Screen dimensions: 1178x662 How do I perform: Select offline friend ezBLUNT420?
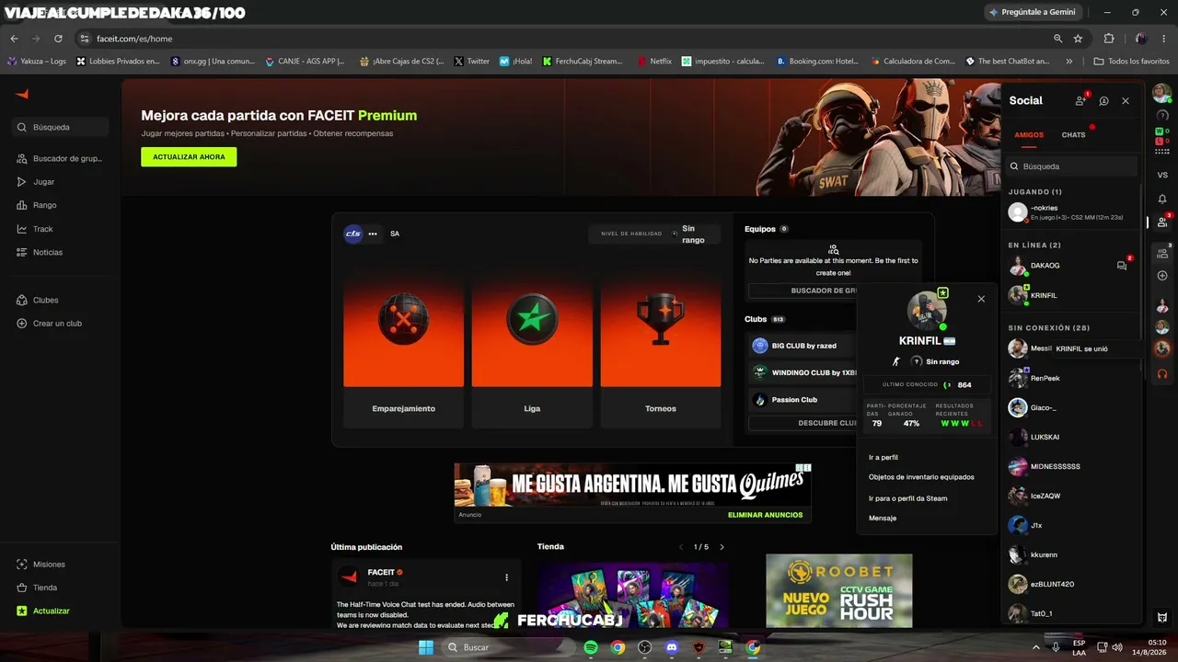pos(1072,584)
